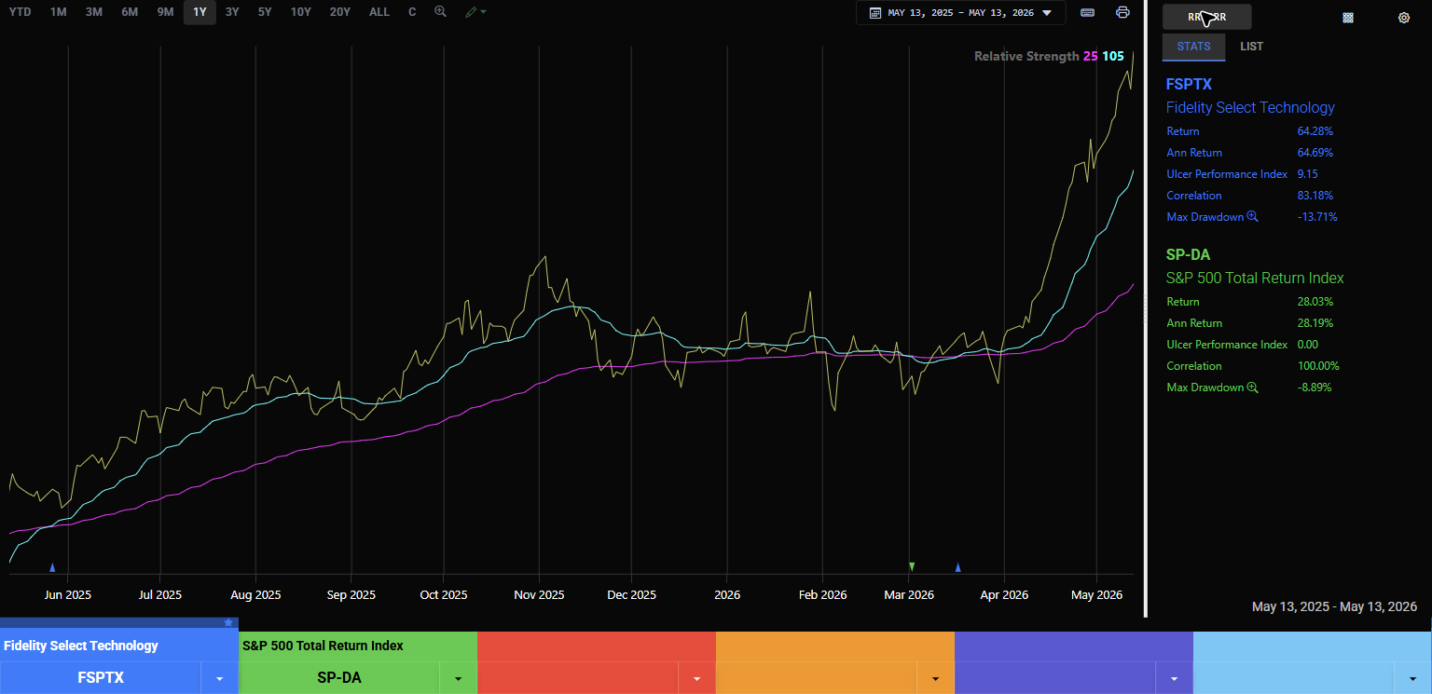Viewport: 1432px width, 694px height.
Task: Click the printer icon to print chart
Action: pyautogui.click(x=1122, y=13)
